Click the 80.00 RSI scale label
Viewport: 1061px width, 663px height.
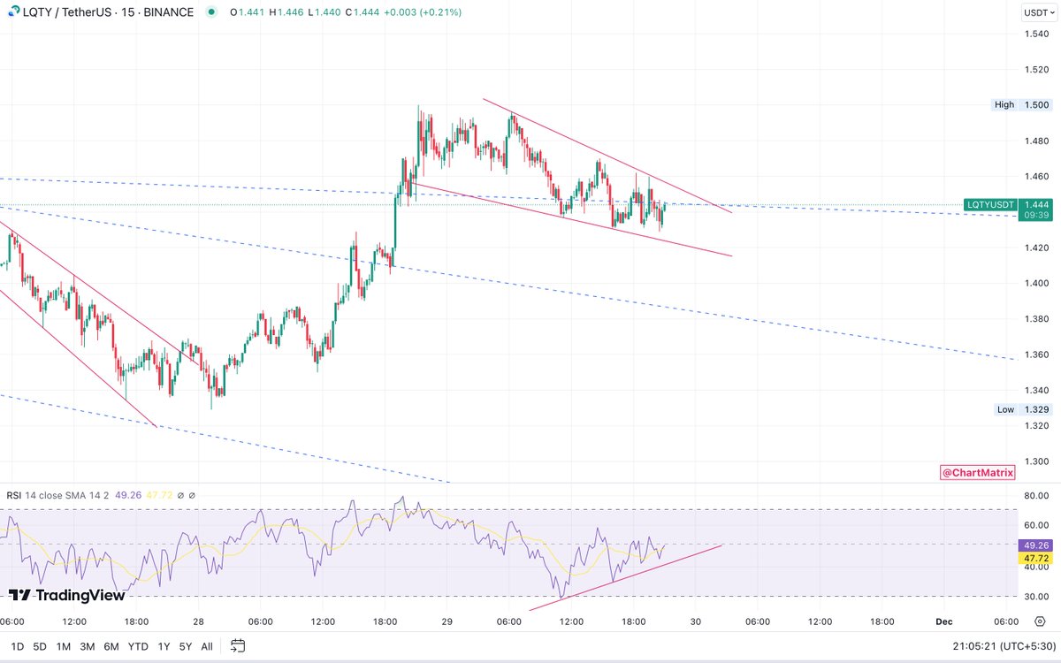1036,497
